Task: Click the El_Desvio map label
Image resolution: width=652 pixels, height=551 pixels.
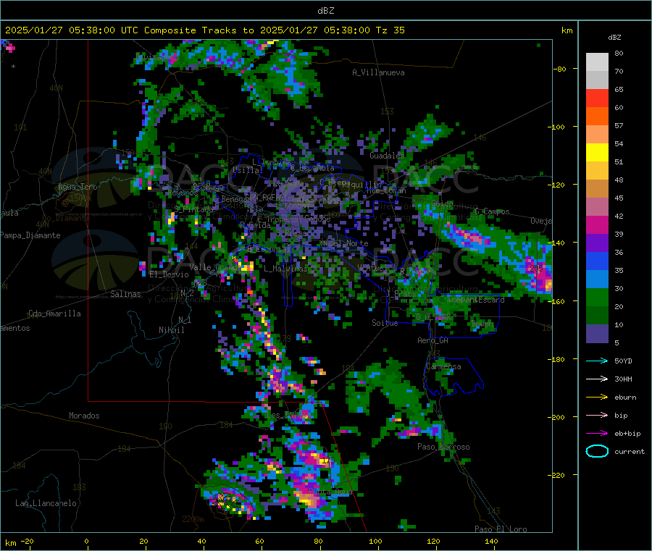Action: click(x=170, y=274)
